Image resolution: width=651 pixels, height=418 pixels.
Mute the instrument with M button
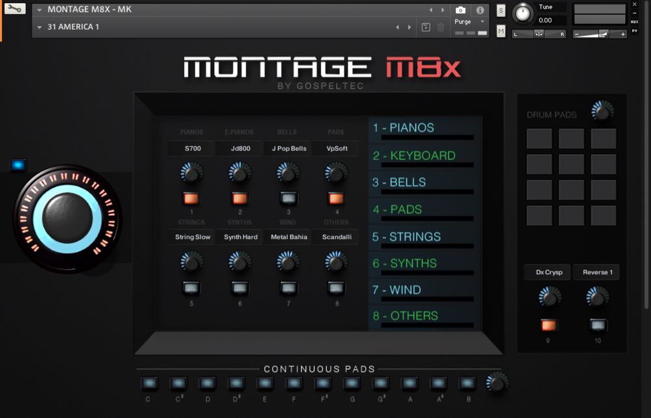pos(501,31)
